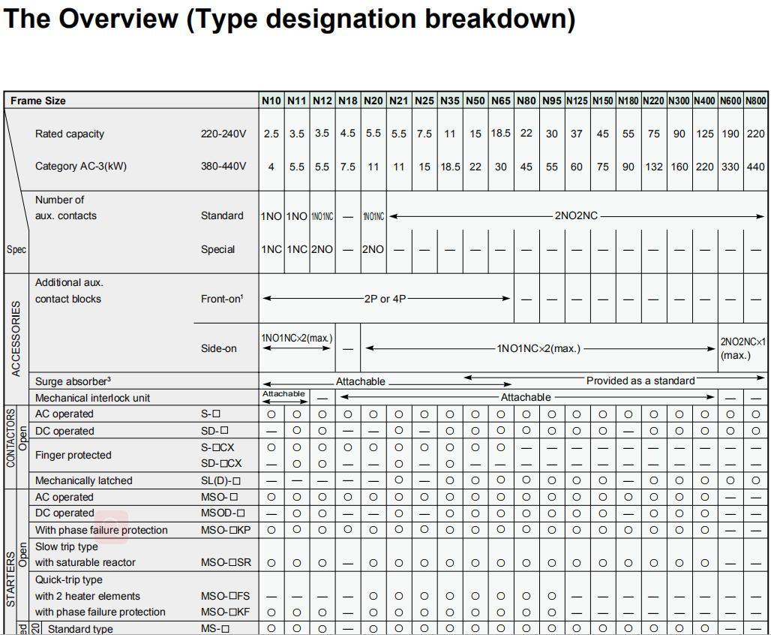Select the N800 column header

756,101
